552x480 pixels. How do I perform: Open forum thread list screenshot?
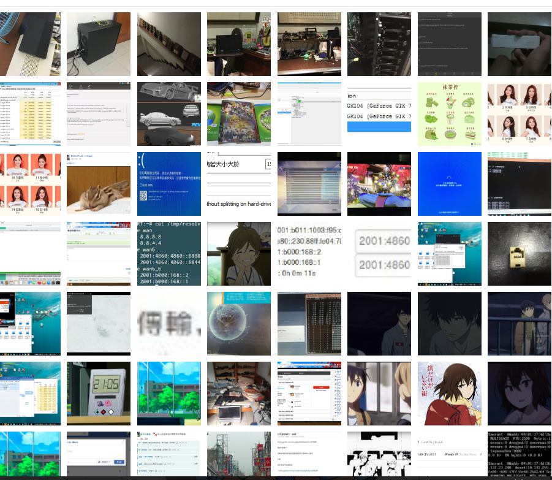(x=169, y=454)
